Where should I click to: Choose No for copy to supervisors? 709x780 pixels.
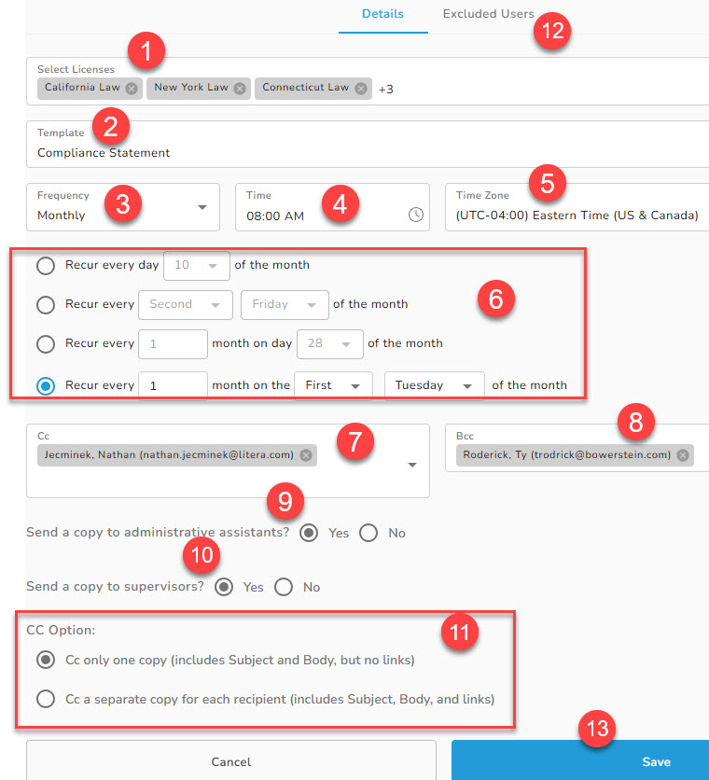(x=284, y=587)
